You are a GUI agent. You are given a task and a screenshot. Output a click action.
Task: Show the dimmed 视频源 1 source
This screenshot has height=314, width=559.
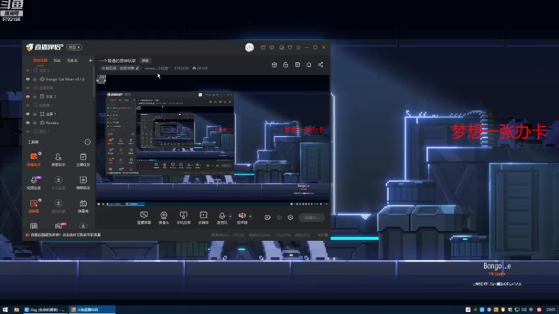pyautogui.click(x=28, y=105)
